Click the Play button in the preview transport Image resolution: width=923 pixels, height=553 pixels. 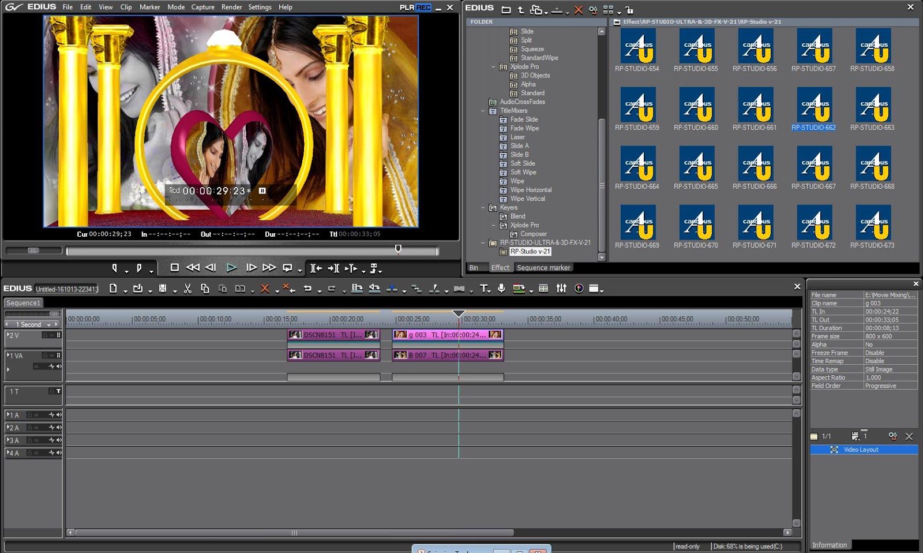[231, 268]
